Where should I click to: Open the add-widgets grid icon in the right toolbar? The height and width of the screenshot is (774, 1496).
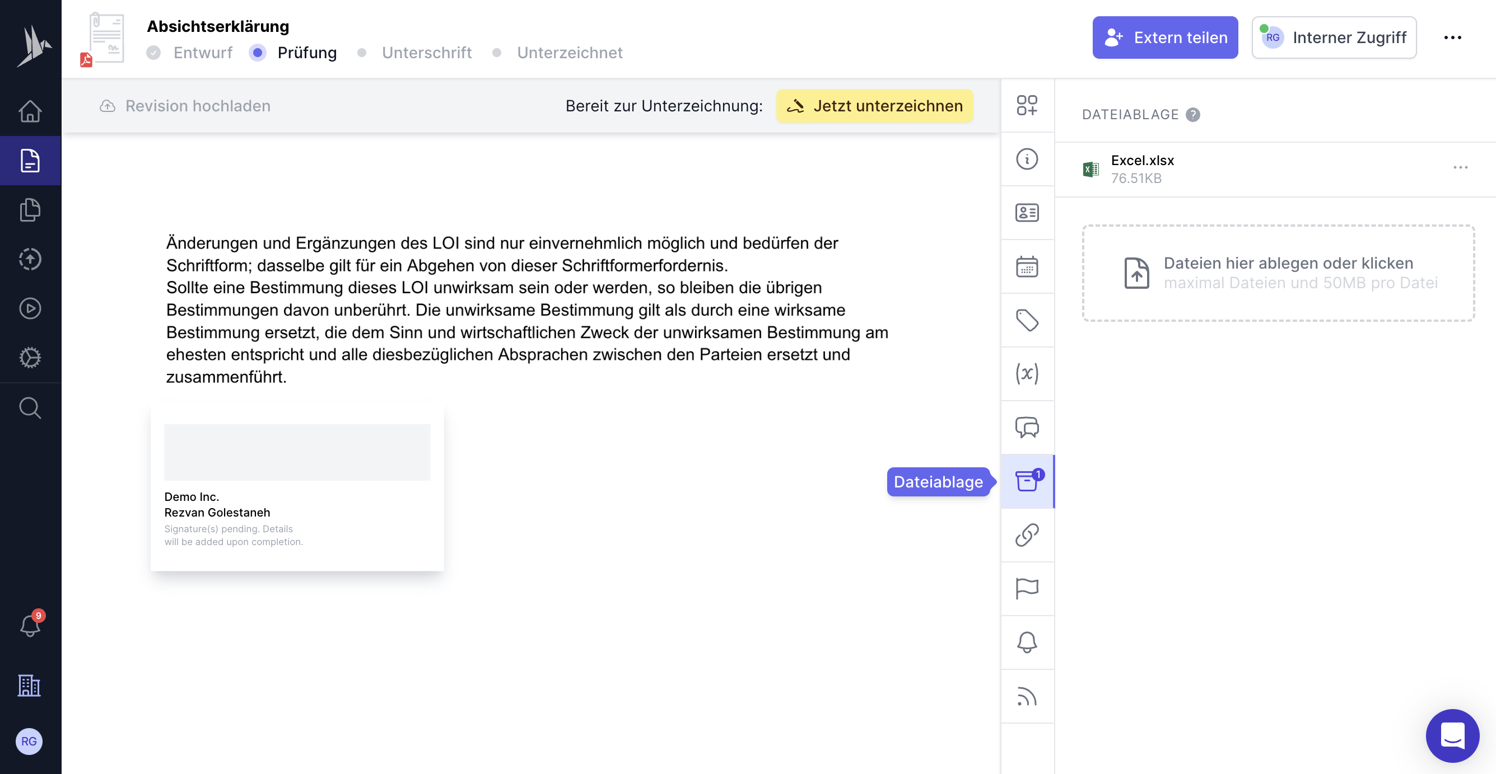pos(1027,106)
